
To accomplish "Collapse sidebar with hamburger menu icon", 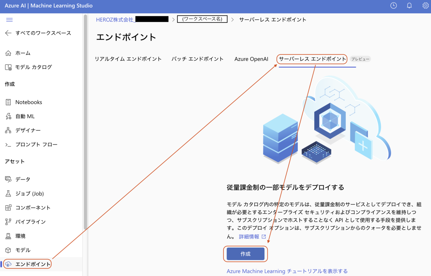I will (x=9, y=20).
